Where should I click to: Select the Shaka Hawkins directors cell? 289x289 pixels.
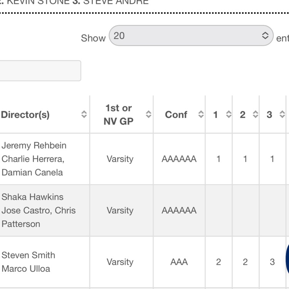point(39,210)
